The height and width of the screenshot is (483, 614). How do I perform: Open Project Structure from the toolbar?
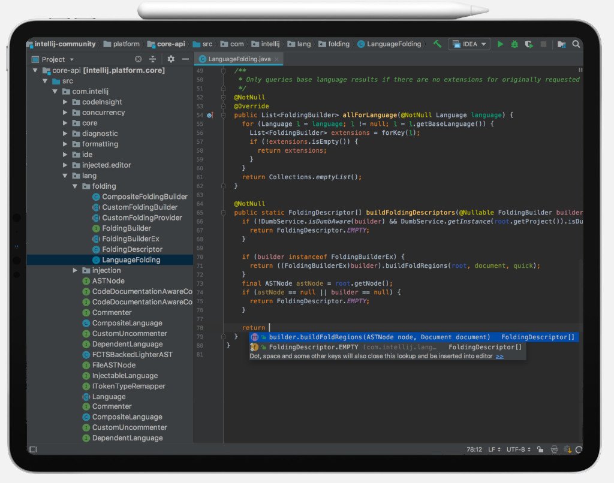point(561,44)
